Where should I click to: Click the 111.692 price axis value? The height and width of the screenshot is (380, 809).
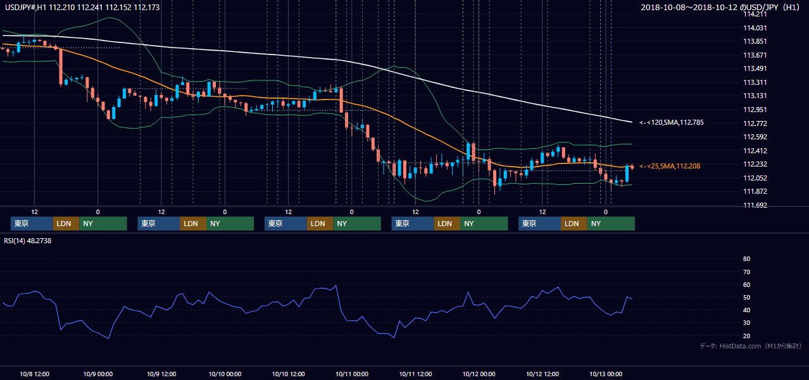(x=755, y=205)
